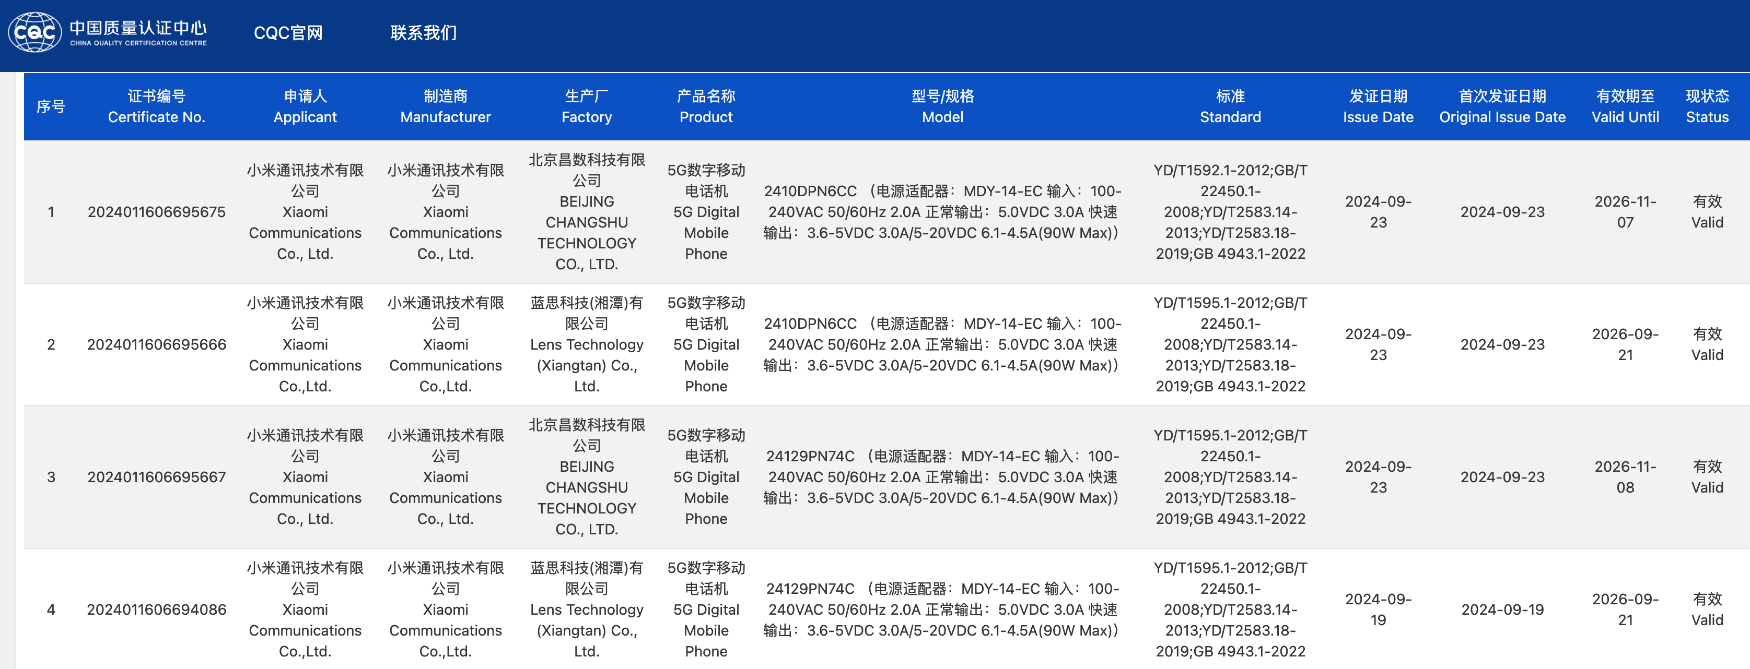Image resolution: width=1750 pixels, height=669 pixels.
Task: Click the Issue Date column header
Action: point(1378,106)
